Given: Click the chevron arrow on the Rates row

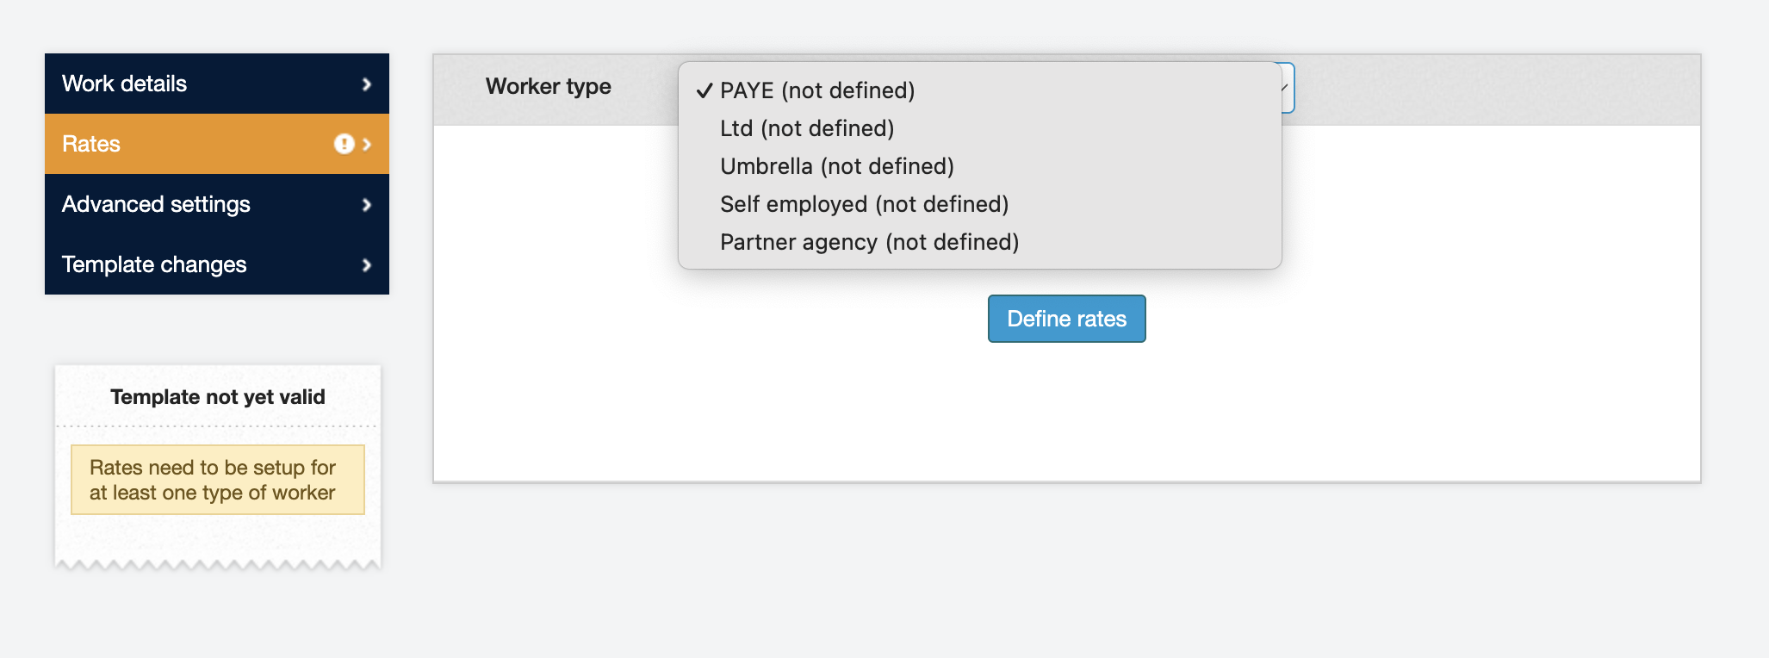Looking at the screenshot, I should [x=368, y=144].
